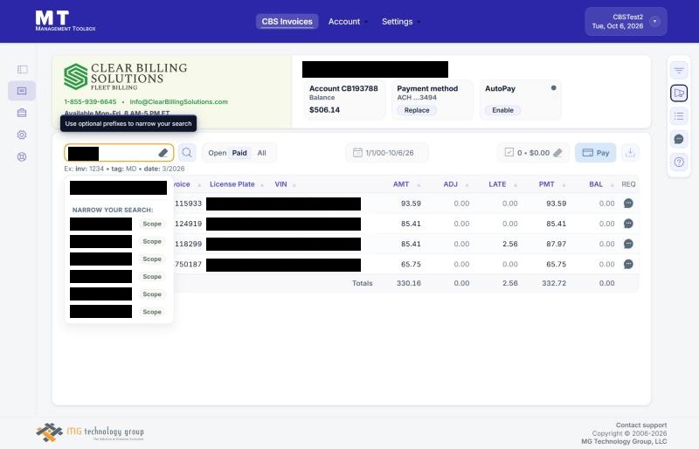Image resolution: width=699 pixels, height=449 pixels.
Task: Expand the Settings menu
Action: pyautogui.click(x=400, y=22)
